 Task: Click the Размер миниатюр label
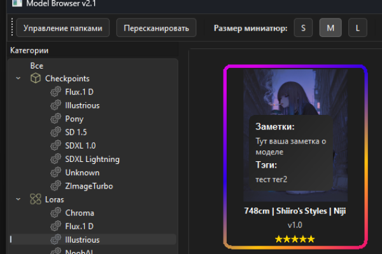[x=250, y=28]
